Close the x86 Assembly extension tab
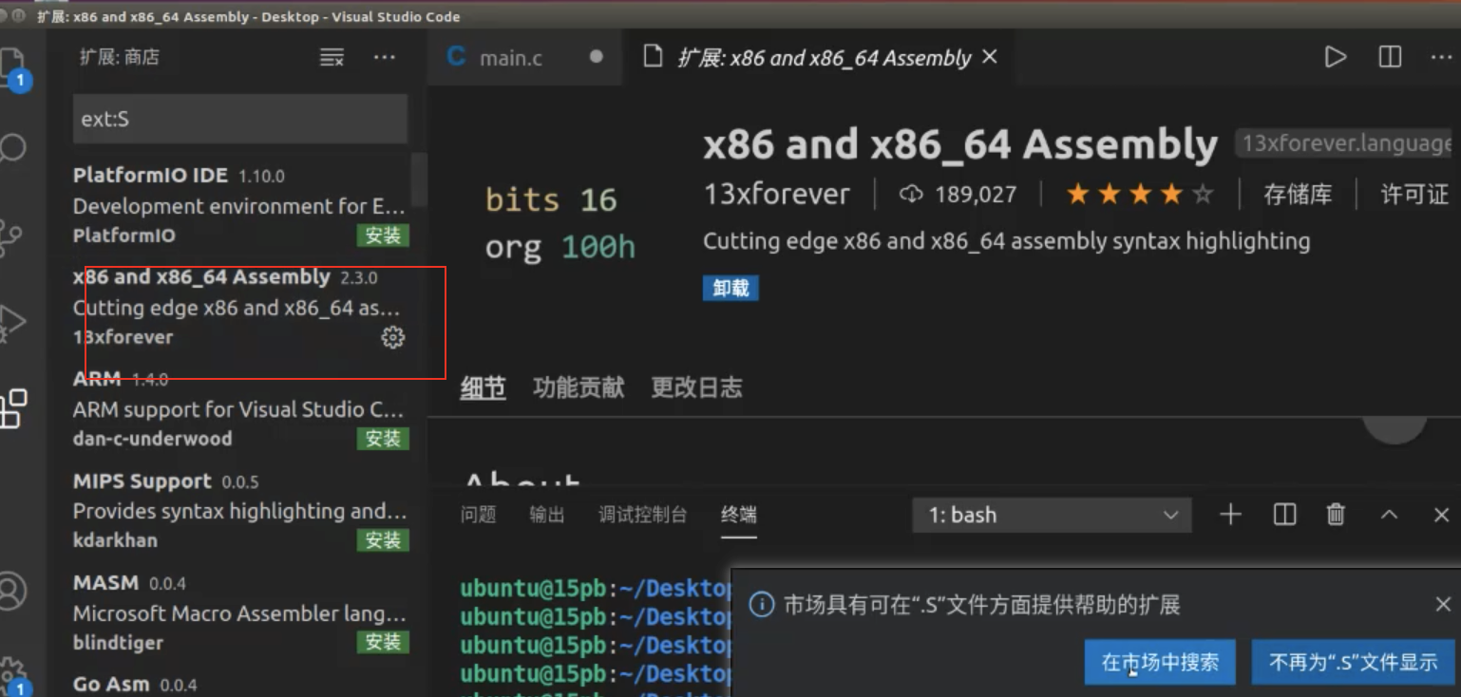Image resolution: width=1461 pixels, height=697 pixels. click(x=989, y=57)
